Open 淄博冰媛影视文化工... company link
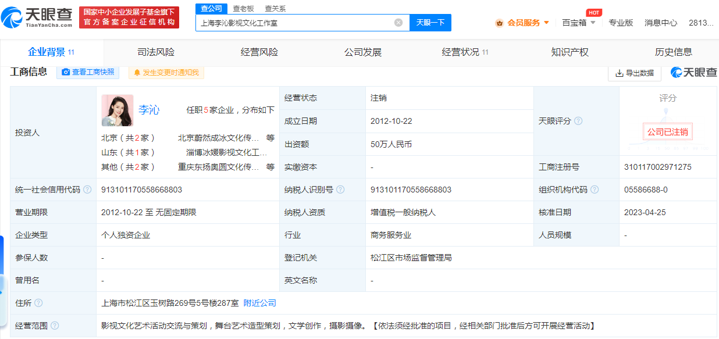The width and height of the screenshot is (719, 339). tap(226, 152)
